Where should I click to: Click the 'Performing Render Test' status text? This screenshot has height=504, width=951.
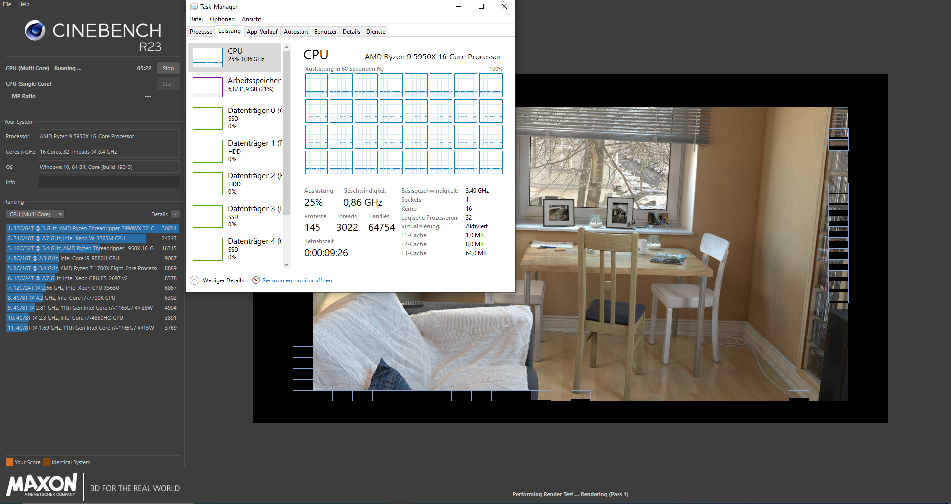tap(571, 494)
